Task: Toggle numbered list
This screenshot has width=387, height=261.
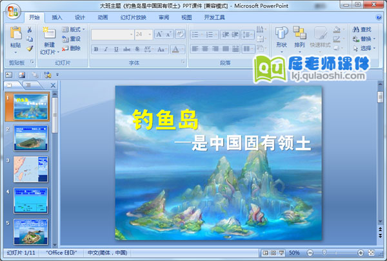Action: 209,35
